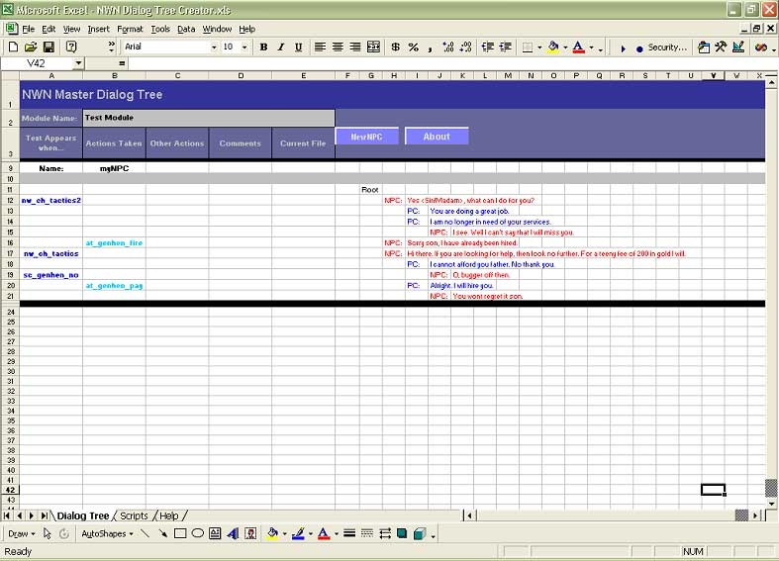Open the Format menu
Image resolution: width=779 pixels, height=561 pixels.
pos(130,29)
